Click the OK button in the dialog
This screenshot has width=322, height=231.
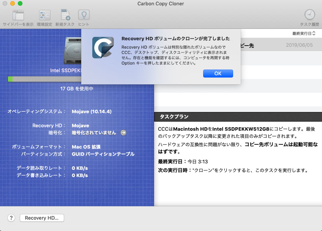(218, 73)
